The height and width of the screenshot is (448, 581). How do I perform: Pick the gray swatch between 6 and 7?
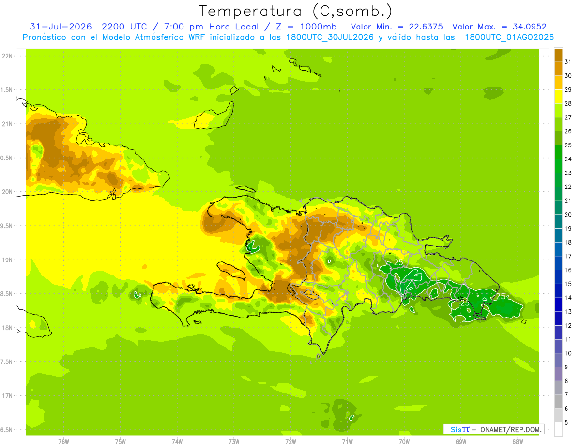558,402
